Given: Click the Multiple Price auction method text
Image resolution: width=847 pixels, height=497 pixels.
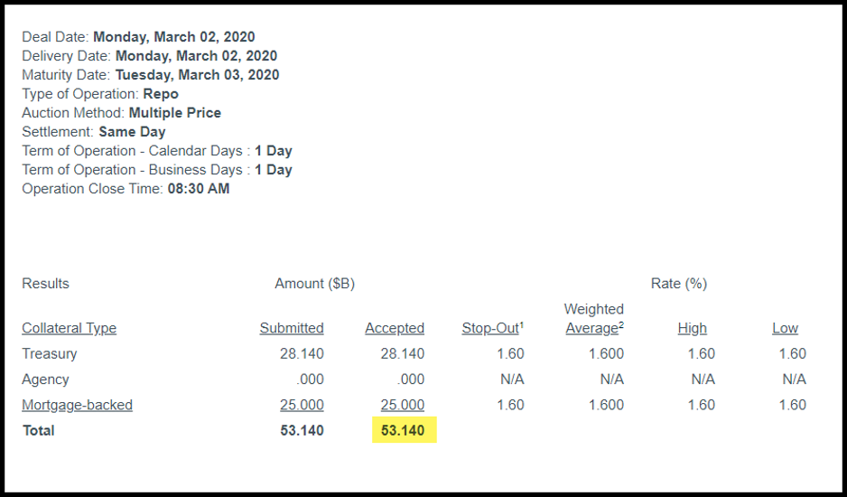Looking at the screenshot, I should pyautogui.click(x=175, y=113).
